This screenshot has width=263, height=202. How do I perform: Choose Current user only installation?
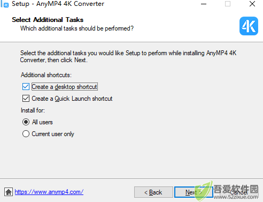(x=26, y=134)
